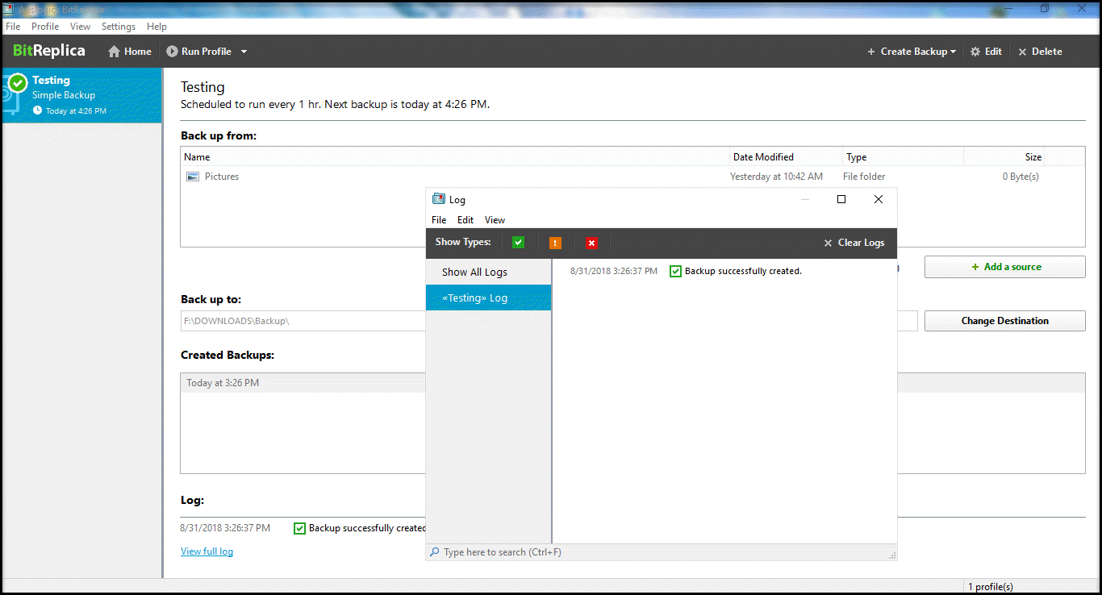
Task: Select the Pictures folder row
Action: 632,177
